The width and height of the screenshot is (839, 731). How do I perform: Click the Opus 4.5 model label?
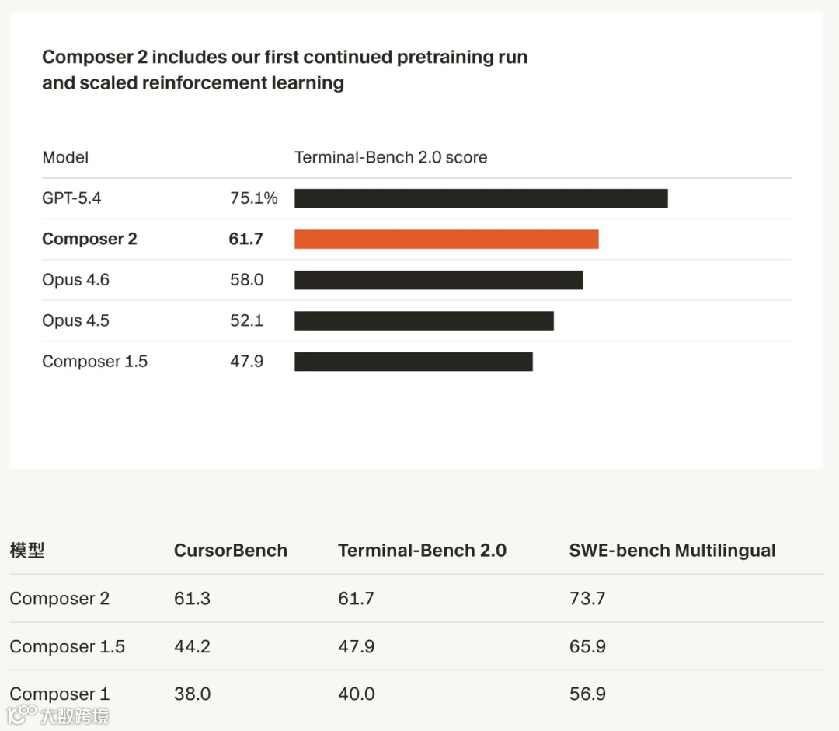tap(75, 320)
